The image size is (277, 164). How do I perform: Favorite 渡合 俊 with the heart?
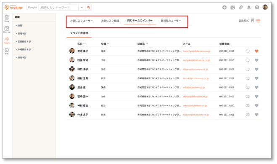(256, 88)
